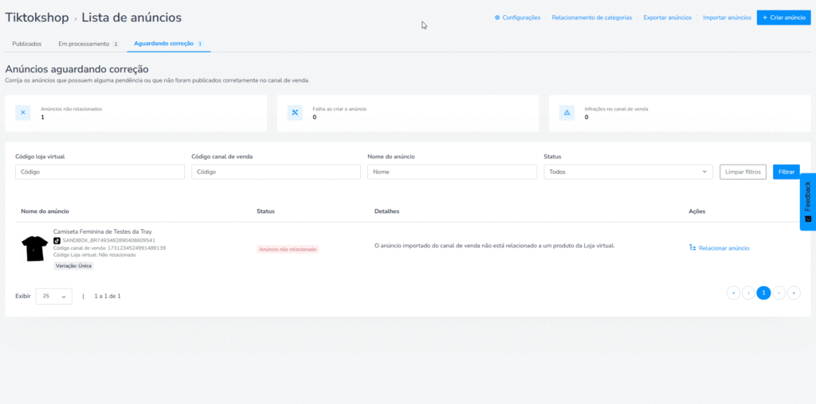The image size is (816, 404).
Task: Click the TikTok logo icon in listing
Action: point(57,240)
